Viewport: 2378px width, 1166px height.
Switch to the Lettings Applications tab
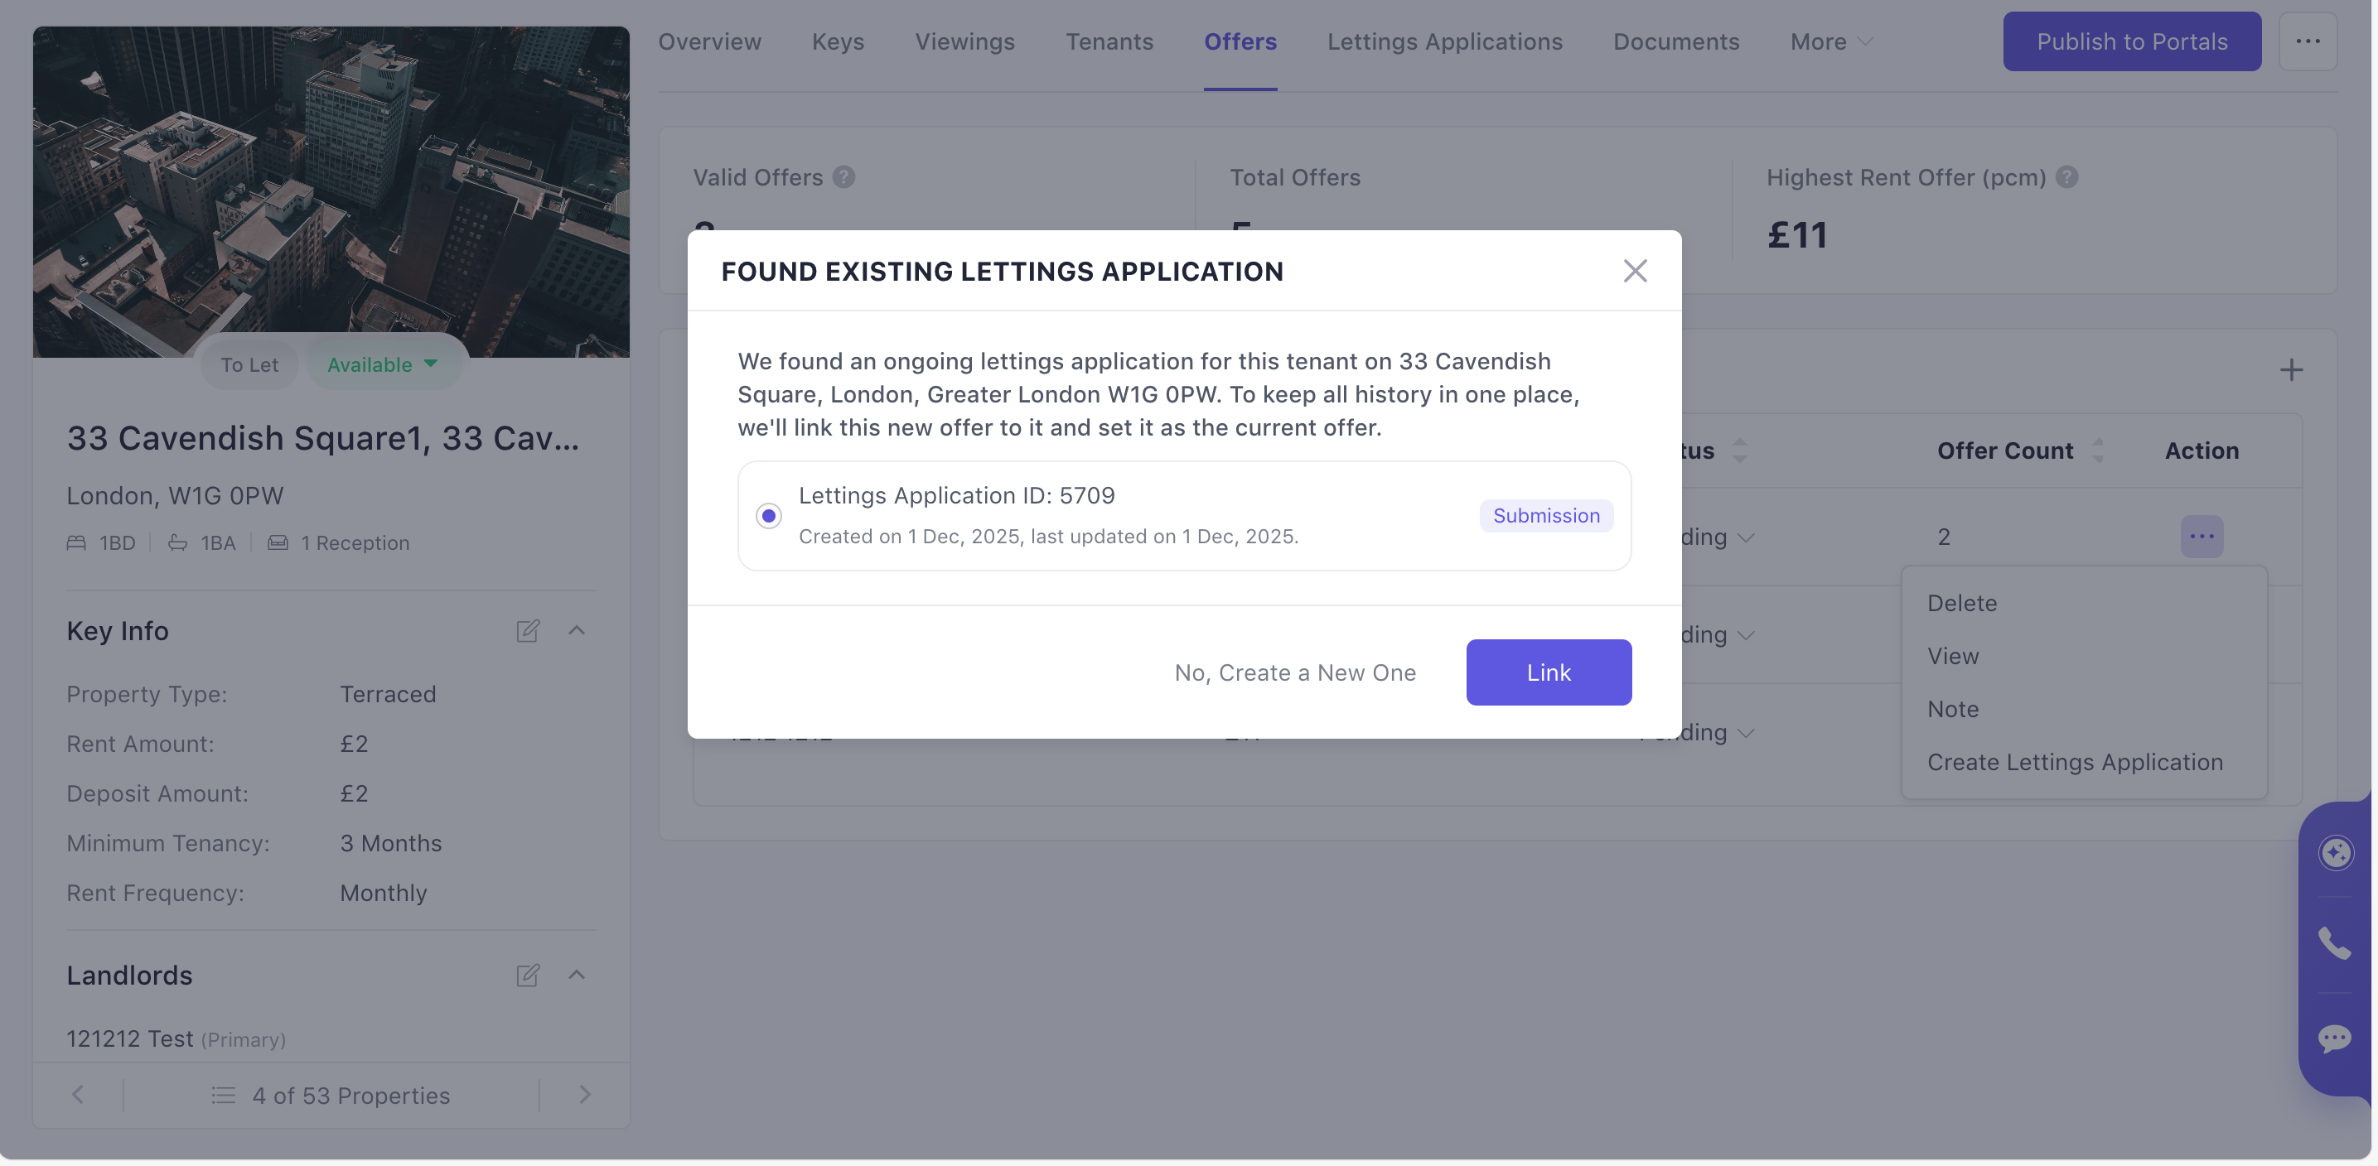coord(1445,41)
